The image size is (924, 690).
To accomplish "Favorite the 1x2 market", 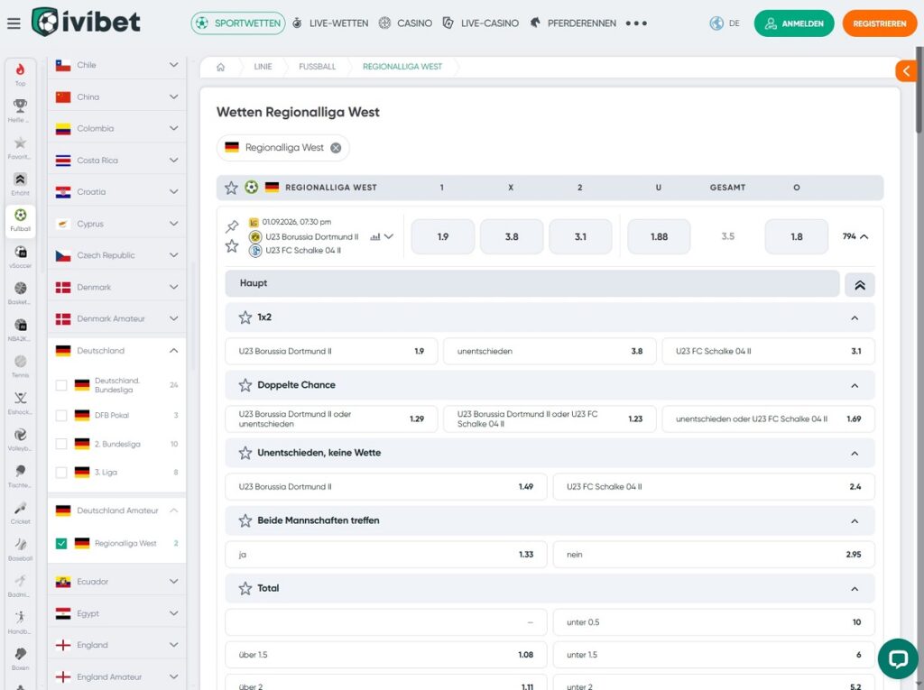I will (245, 317).
